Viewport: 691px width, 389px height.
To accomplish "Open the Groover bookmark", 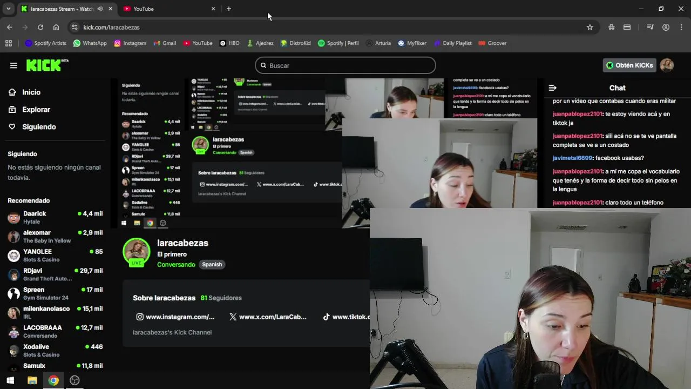I will point(492,43).
